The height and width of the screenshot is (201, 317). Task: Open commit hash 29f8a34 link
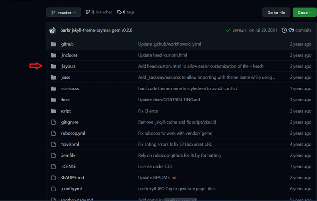[x=240, y=30]
